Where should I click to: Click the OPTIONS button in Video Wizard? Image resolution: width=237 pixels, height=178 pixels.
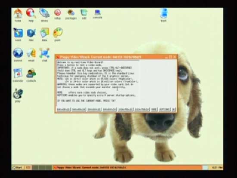pos(165,109)
